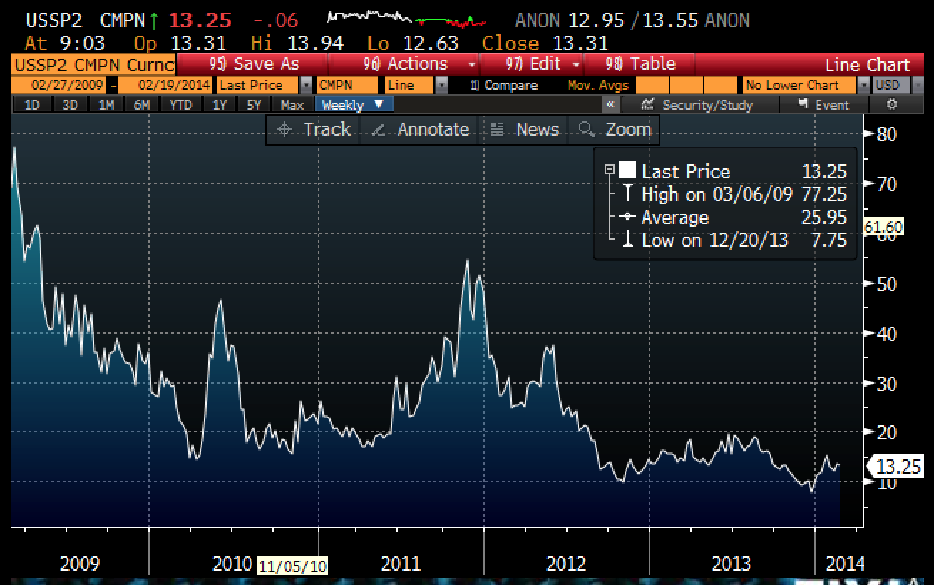Click the 40 tick on the price axis
The image size is (934, 585).
(885, 333)
